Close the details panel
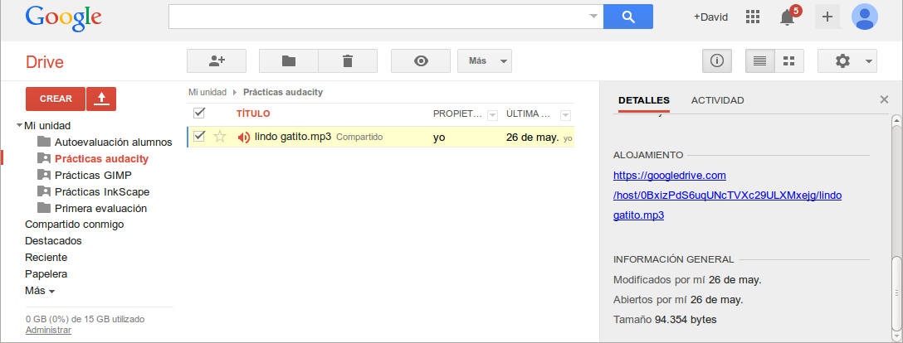 click(x=884, y=100)
